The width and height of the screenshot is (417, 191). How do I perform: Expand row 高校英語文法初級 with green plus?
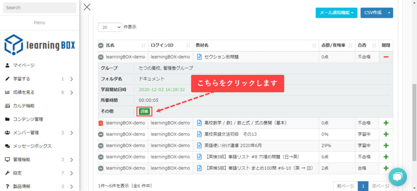pyautogui.click(x=386, y=134)
